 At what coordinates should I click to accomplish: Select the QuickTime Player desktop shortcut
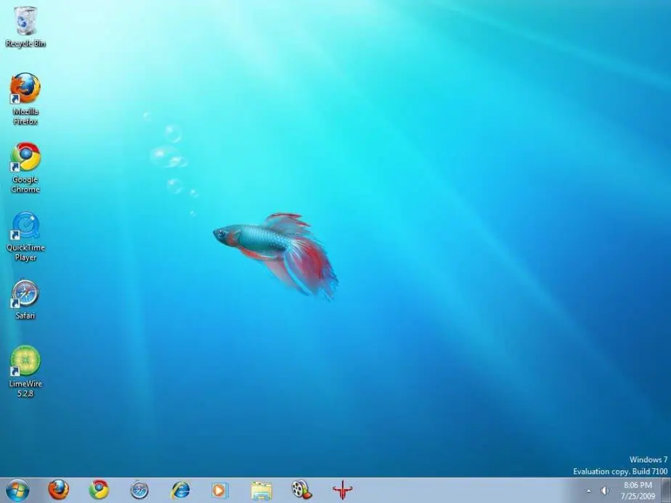coord(25,236)
